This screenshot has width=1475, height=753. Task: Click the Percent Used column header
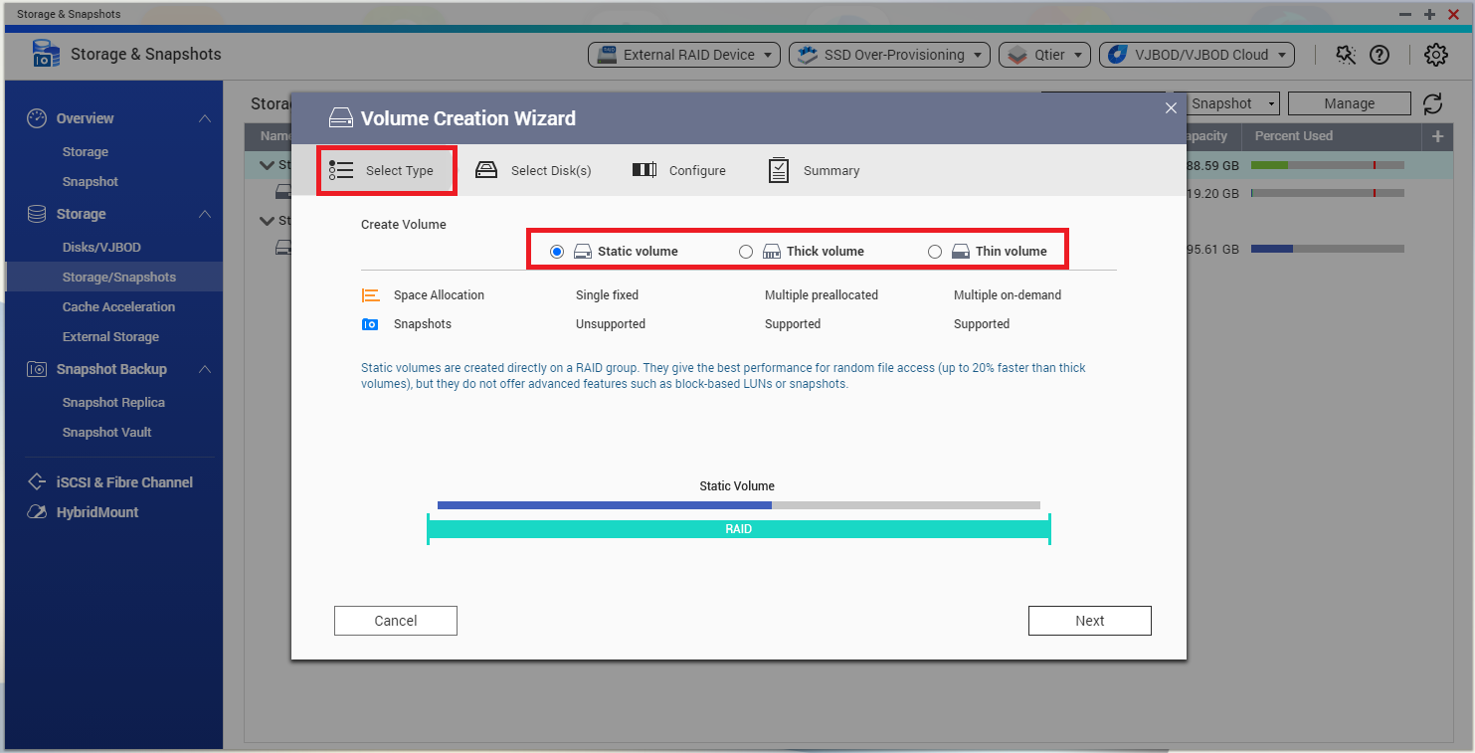click(1293, 136)
